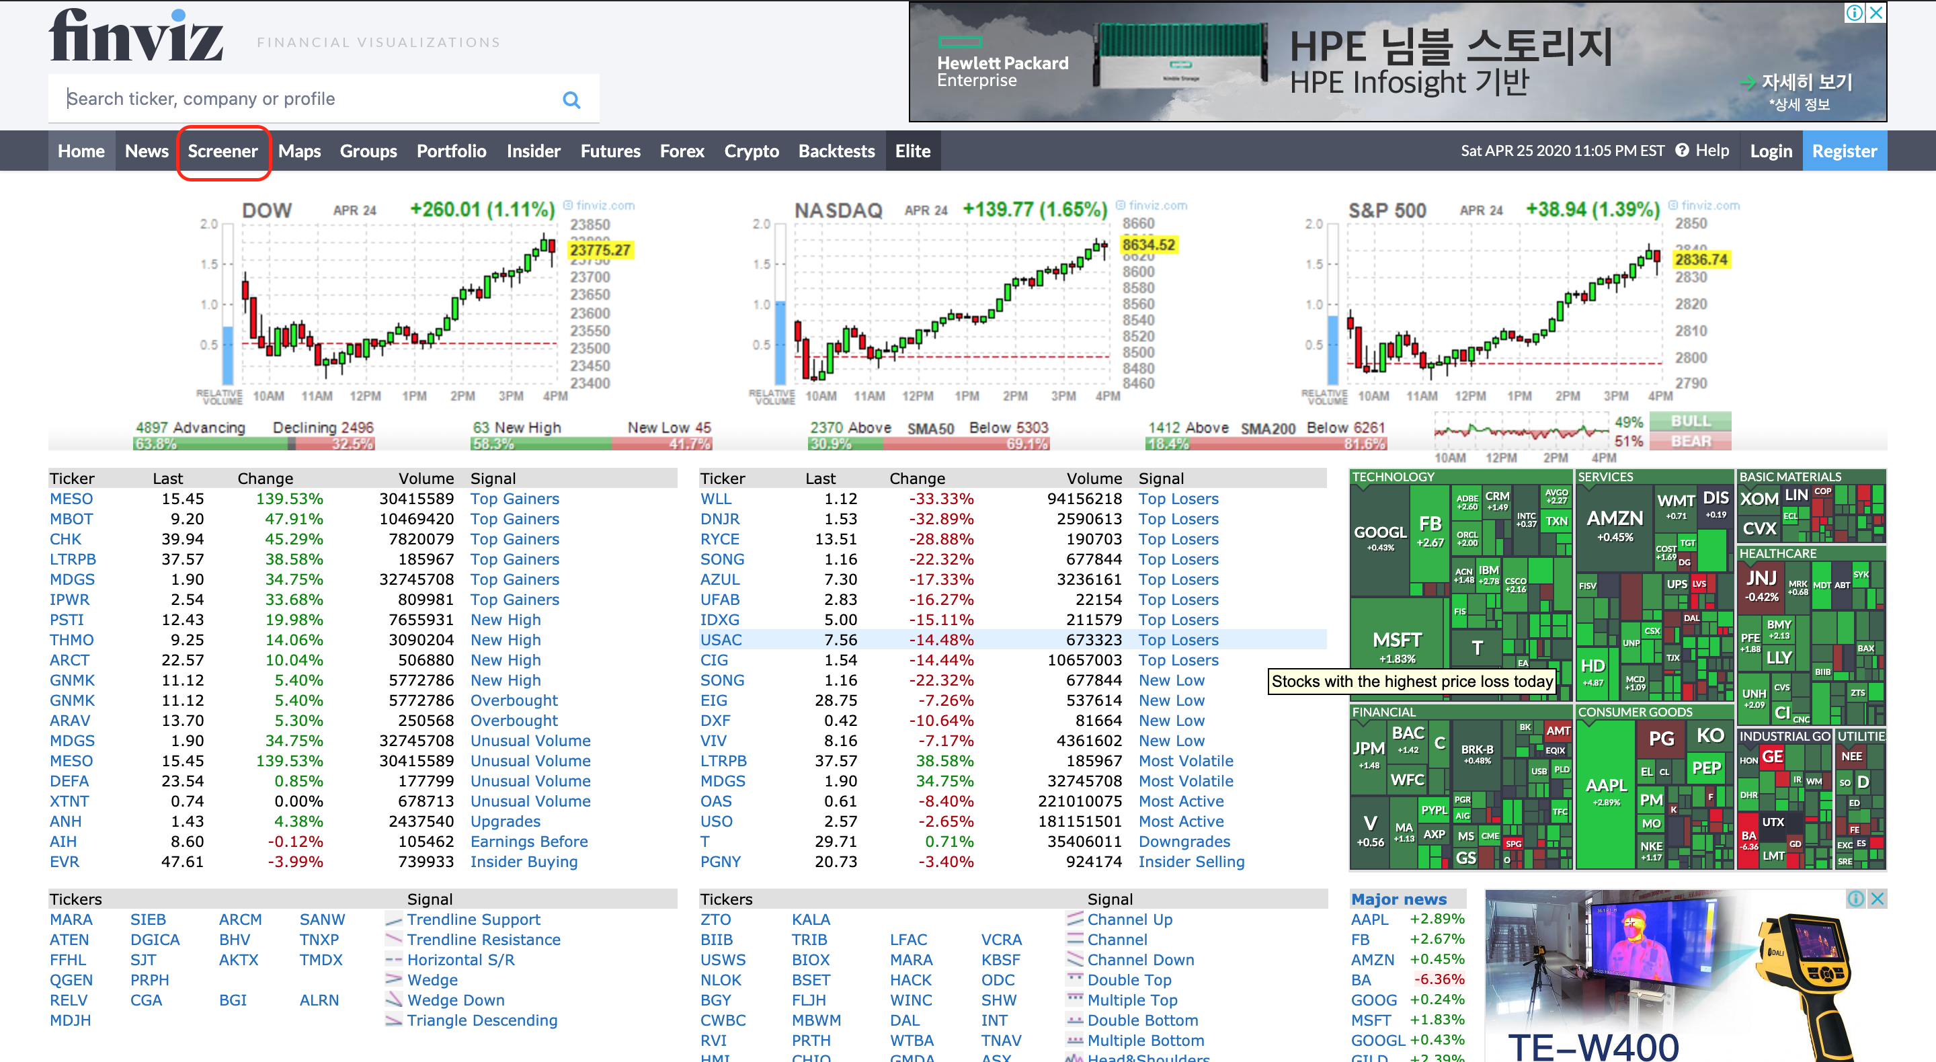Click the green BULL sentiment box
Viewport: 1936px width, 1062px height.
coord(1690,421)
